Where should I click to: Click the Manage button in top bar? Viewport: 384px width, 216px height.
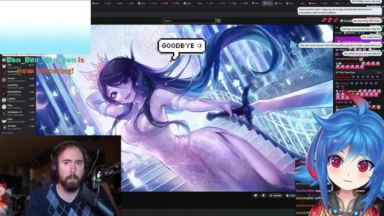coord(346,21)
